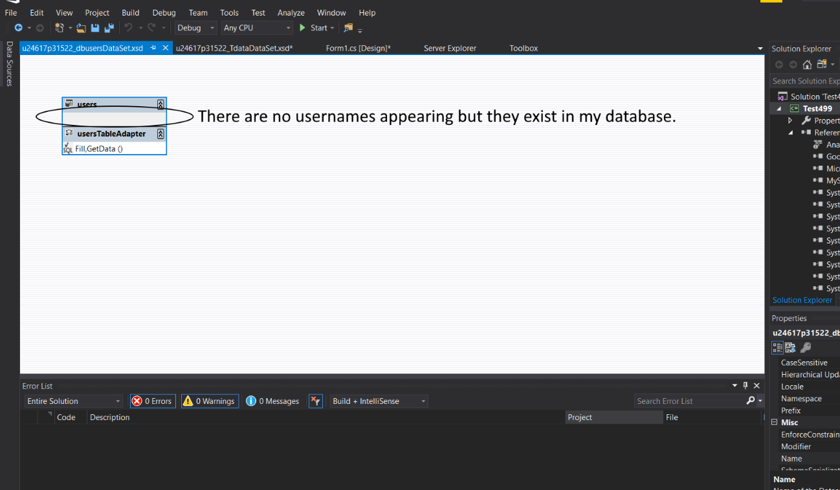Select Fill,GetData () query row
Screen dimensions: 840x490
115,148
